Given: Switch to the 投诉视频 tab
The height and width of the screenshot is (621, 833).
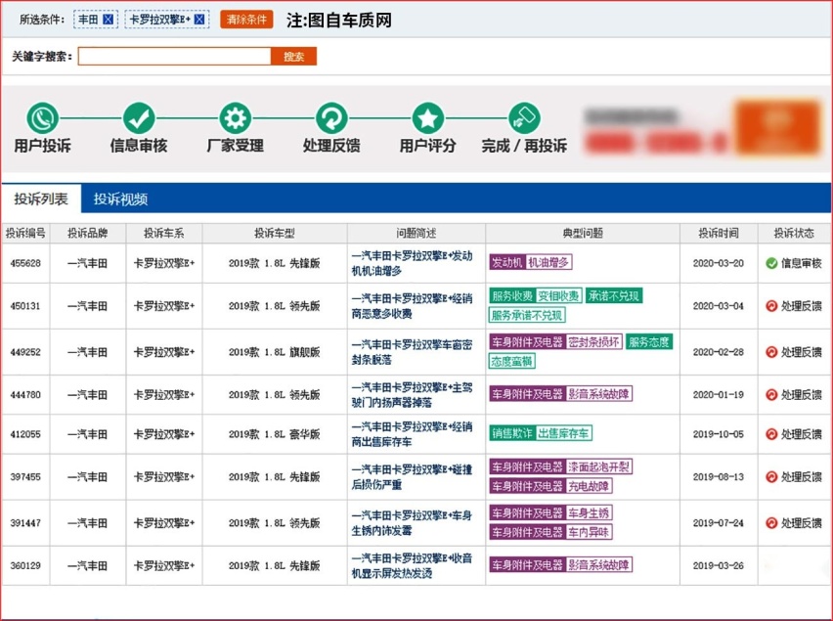Looking at the screenshot, I should (120, 199).
